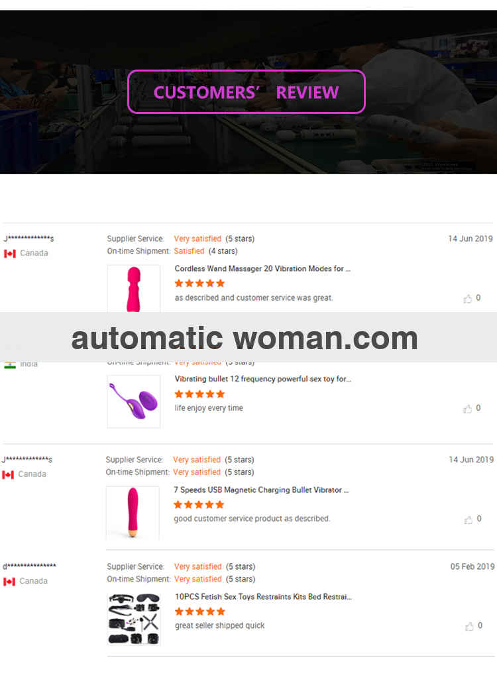Screen dimensions: 497x673
Task: Click star rating under Vibrating bullet title
Action: pos(199,394)
